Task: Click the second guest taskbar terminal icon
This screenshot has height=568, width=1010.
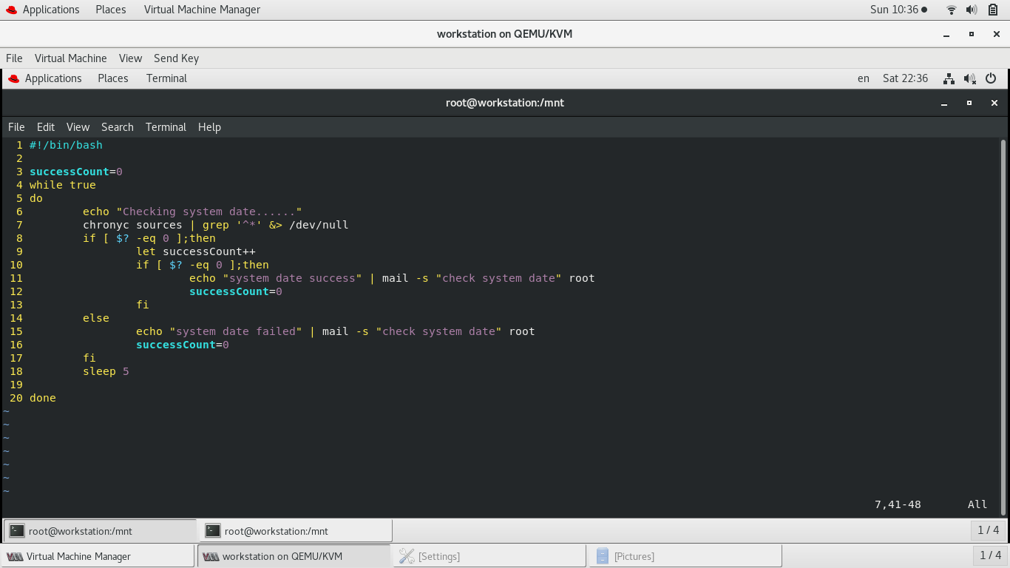Action: (x=213, y=531)
